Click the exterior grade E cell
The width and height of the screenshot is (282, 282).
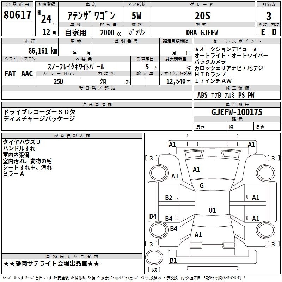point(263,32)
